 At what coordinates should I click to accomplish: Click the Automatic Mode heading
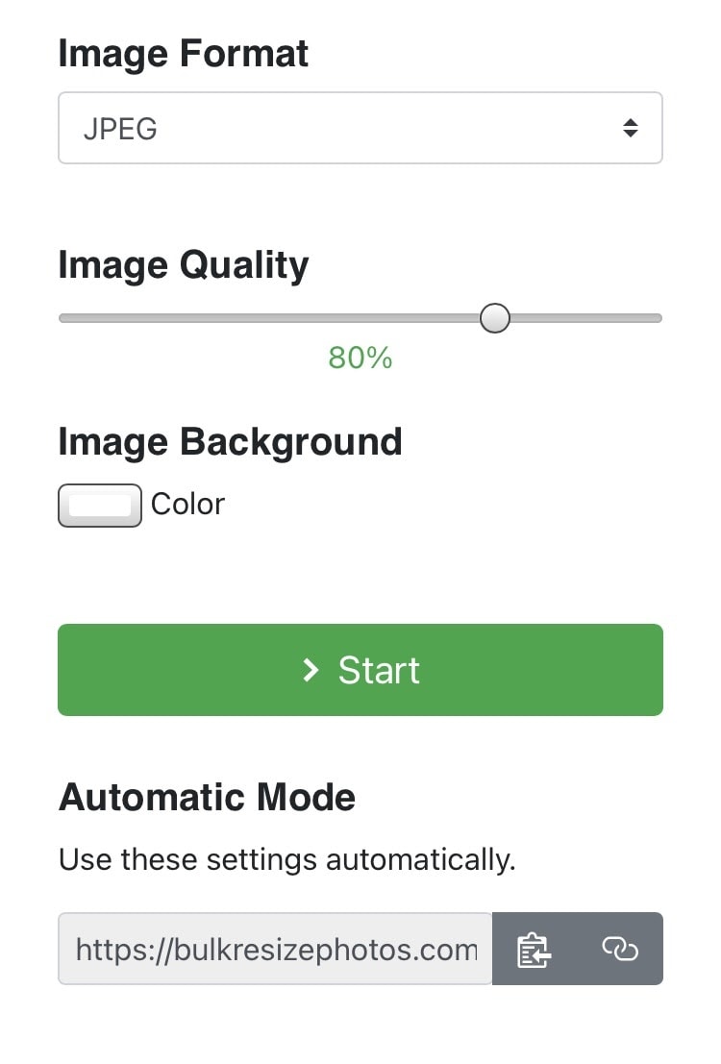207,798
